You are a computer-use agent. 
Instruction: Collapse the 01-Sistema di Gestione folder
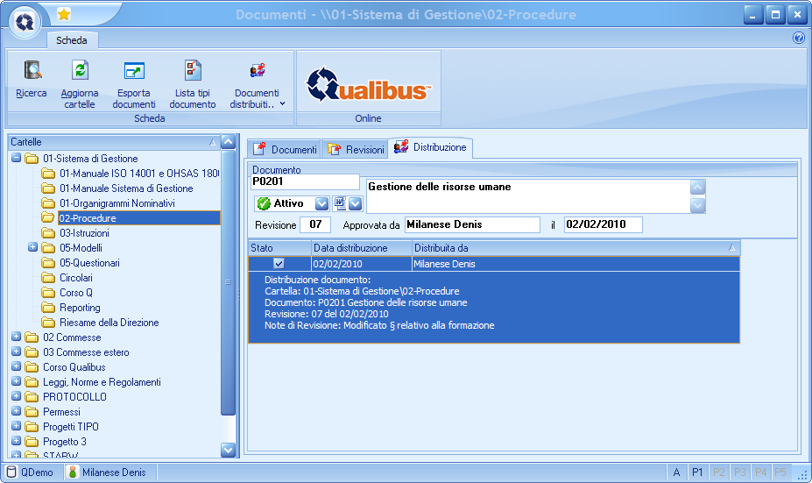pyautogui.click(x=17, y=159)
